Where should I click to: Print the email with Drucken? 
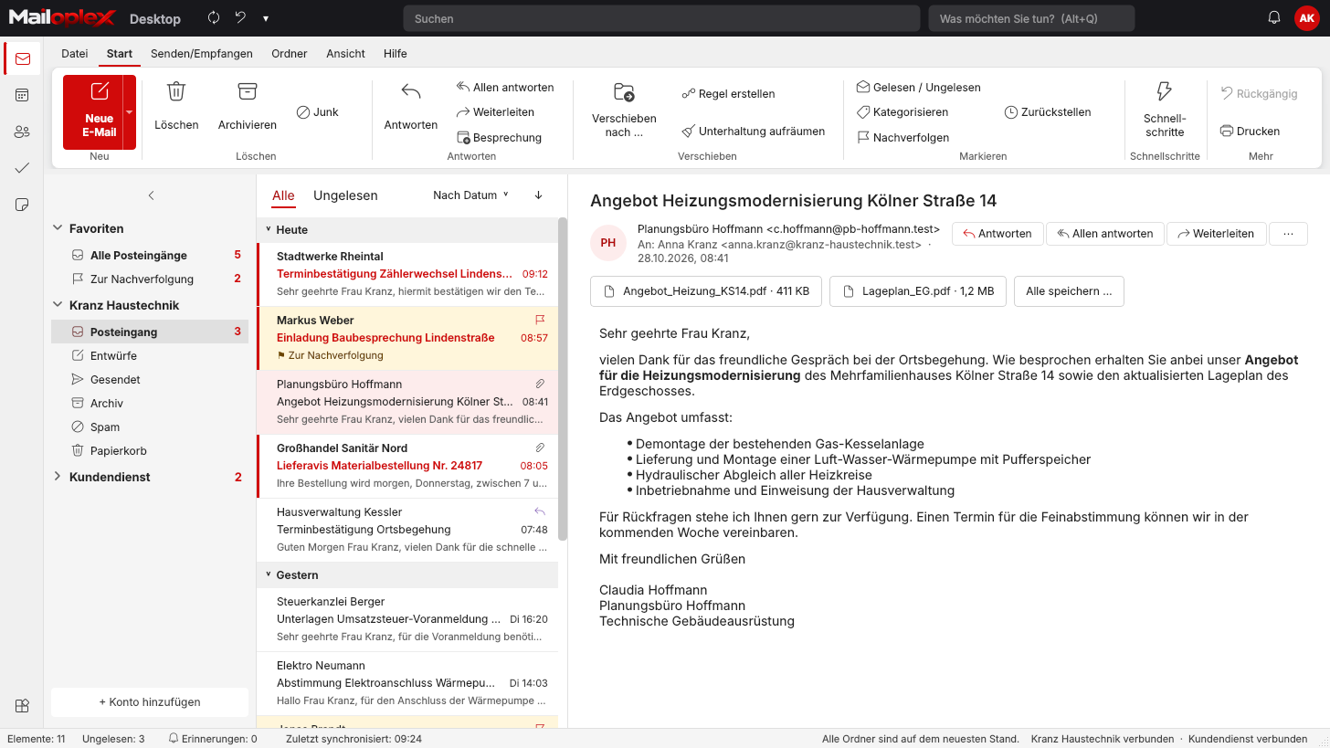(x=1250, y=131)
